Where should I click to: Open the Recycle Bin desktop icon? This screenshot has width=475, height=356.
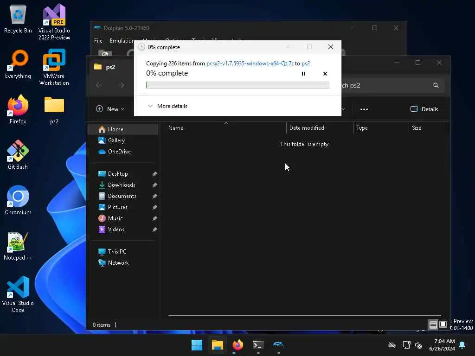(x=18, y=19)
